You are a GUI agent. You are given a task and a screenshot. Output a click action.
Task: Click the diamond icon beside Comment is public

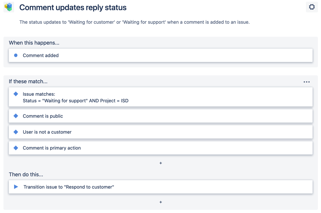pyautogui.click(x=16, y=116)
